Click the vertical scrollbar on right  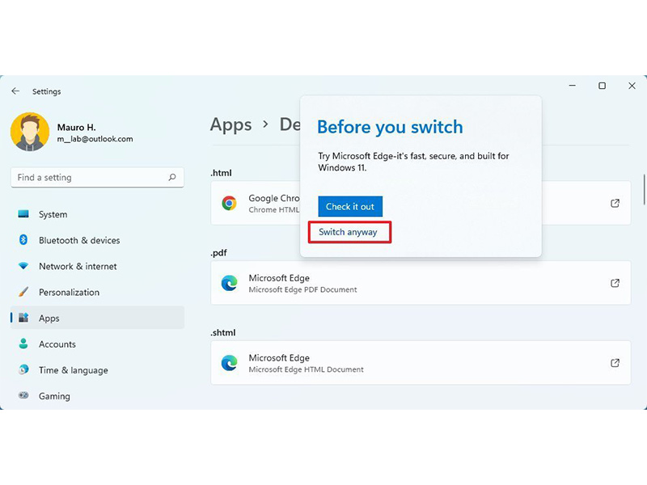644,190
